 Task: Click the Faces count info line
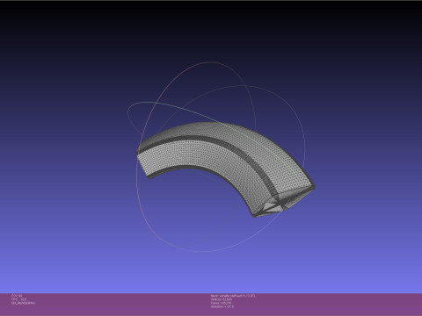coord(221,303)
